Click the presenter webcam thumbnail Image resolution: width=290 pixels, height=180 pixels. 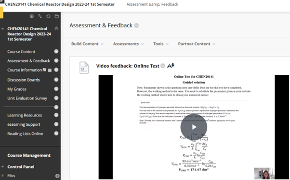click(264, 173)
